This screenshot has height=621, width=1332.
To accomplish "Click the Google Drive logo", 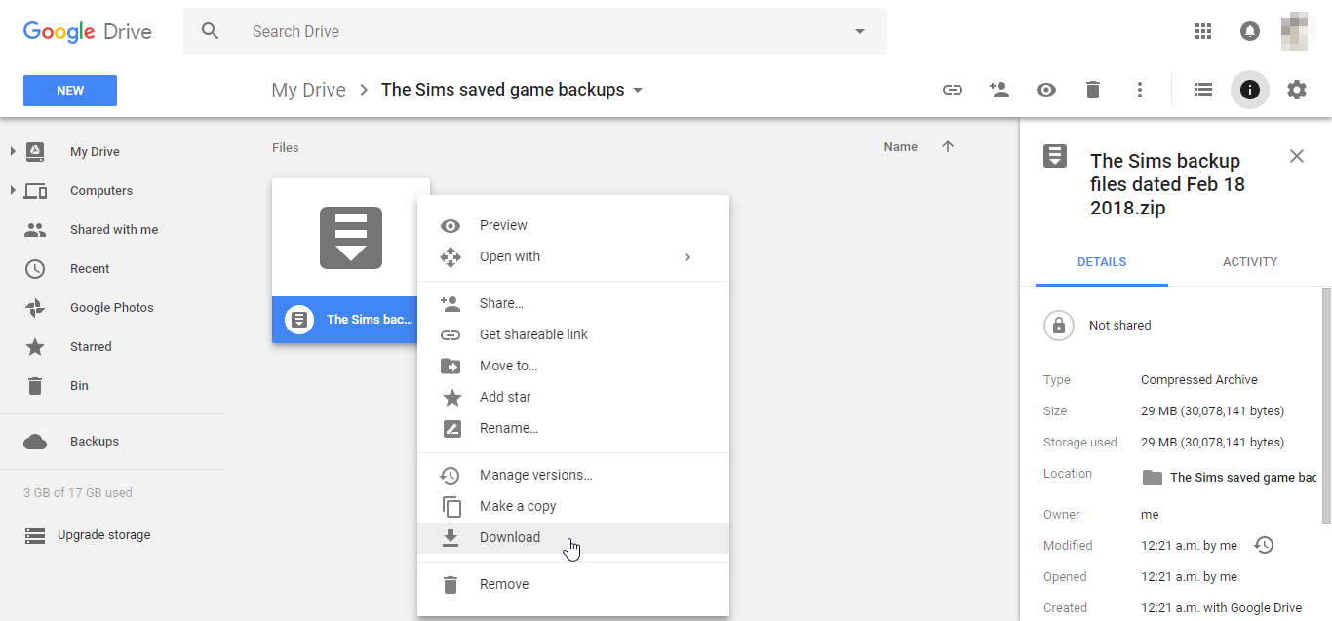I will 88,31.
